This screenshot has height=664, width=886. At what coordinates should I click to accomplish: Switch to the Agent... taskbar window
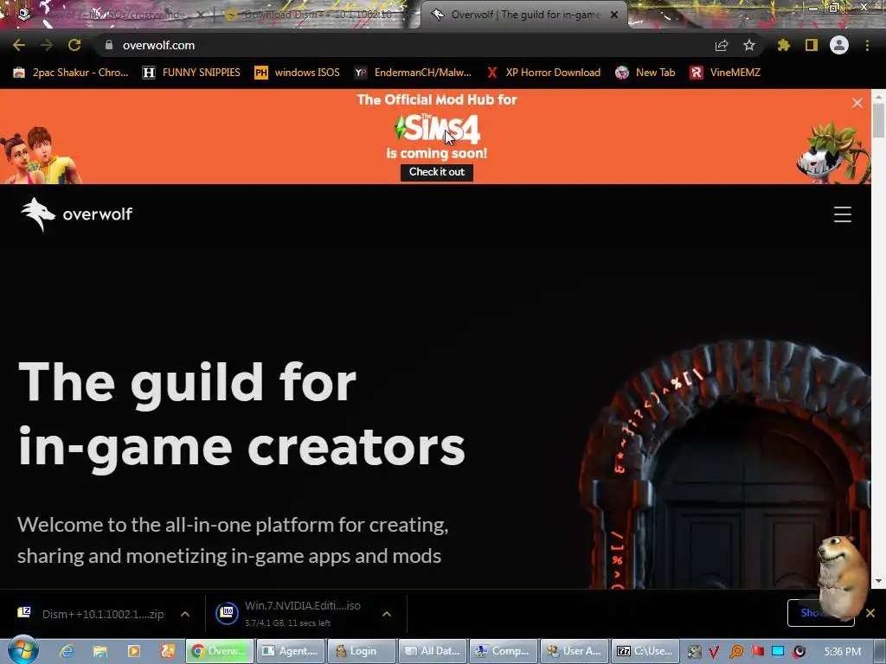point(291,651)
